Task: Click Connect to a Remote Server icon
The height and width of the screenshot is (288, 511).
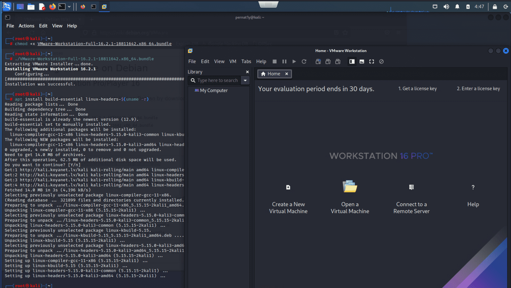Action: (x=411, y=187)
